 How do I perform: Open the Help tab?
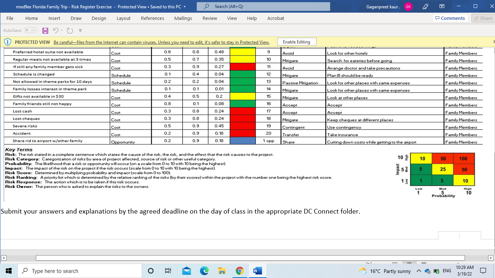252,18
